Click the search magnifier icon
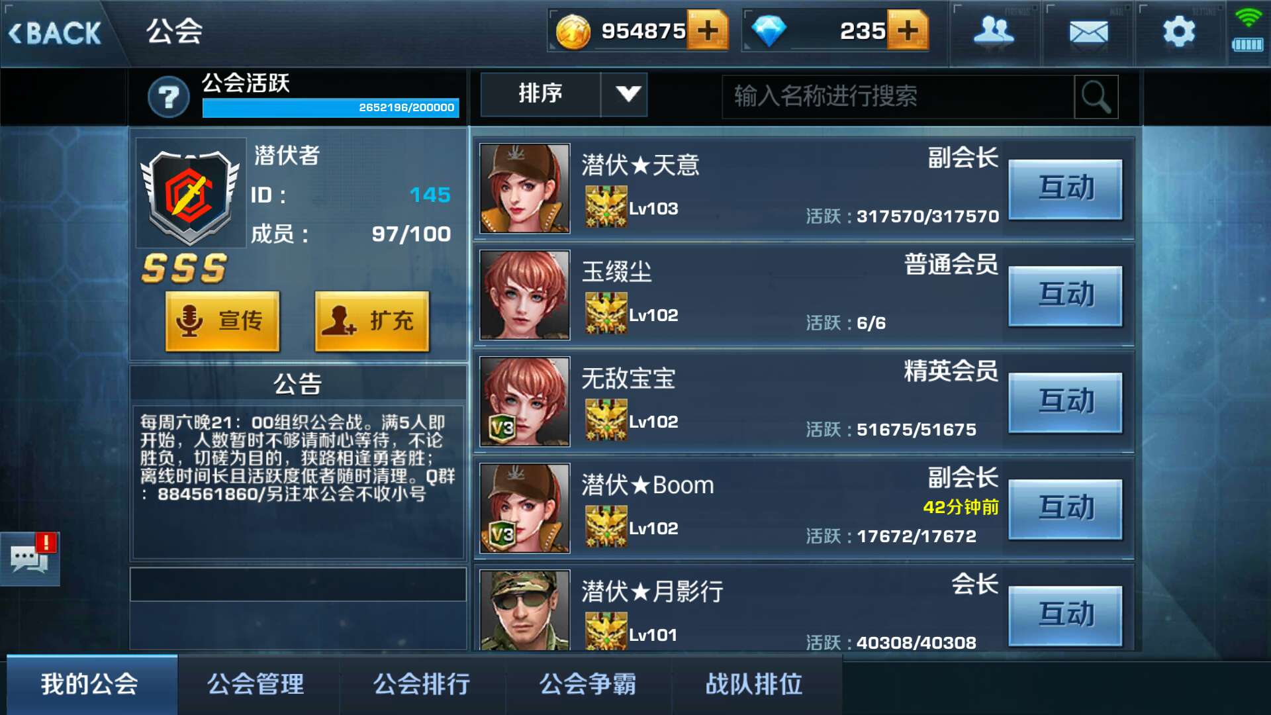This screenshot has width=1271, height=715. click(x=1096, y=97)
